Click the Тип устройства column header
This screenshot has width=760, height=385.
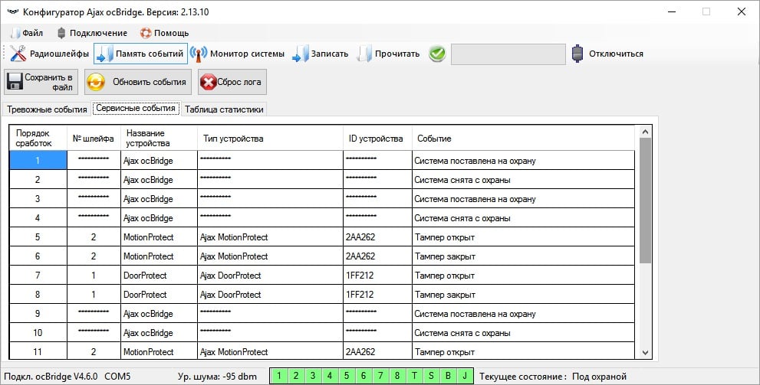coord(270,139)
